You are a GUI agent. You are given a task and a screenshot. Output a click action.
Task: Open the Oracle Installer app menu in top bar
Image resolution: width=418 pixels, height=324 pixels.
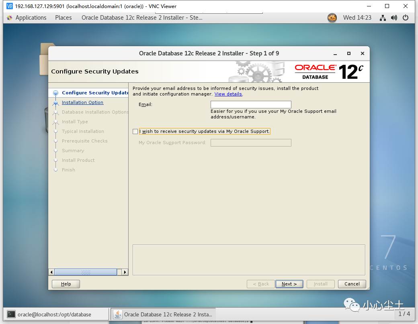click(142, 18)
